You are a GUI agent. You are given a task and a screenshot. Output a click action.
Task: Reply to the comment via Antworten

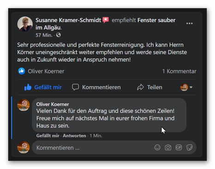coord(74,135)
